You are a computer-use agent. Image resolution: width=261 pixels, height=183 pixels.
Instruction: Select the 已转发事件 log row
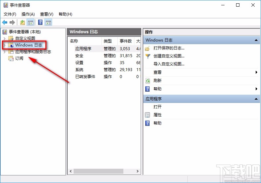[104, 77]
